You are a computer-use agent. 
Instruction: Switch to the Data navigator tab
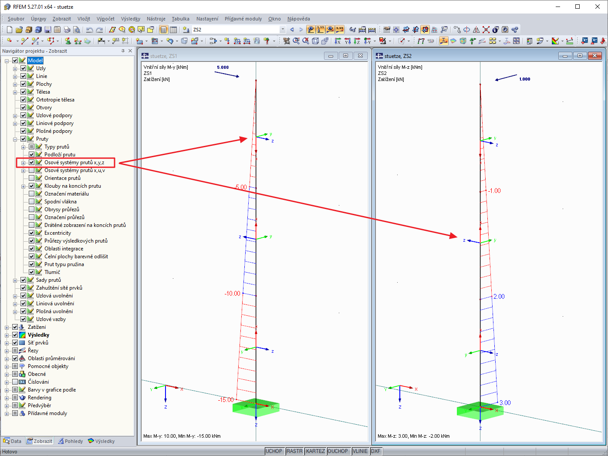pyautogui.click(x=12, y=441)
